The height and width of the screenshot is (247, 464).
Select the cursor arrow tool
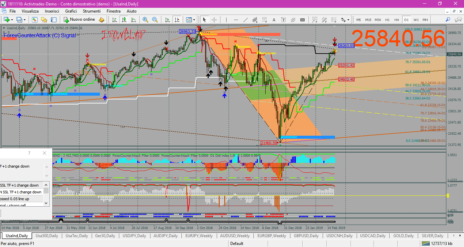(x=204, y=20)
